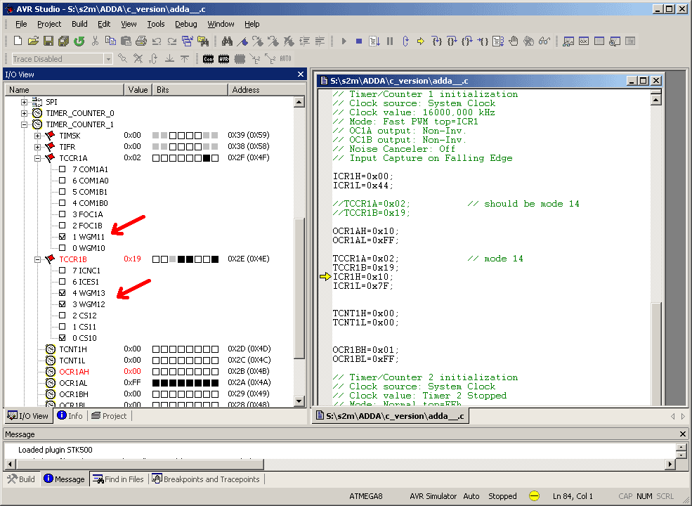The image size is (692, 506).
Task: Click the Window cascade icon
Action: [x=187, y=41]
